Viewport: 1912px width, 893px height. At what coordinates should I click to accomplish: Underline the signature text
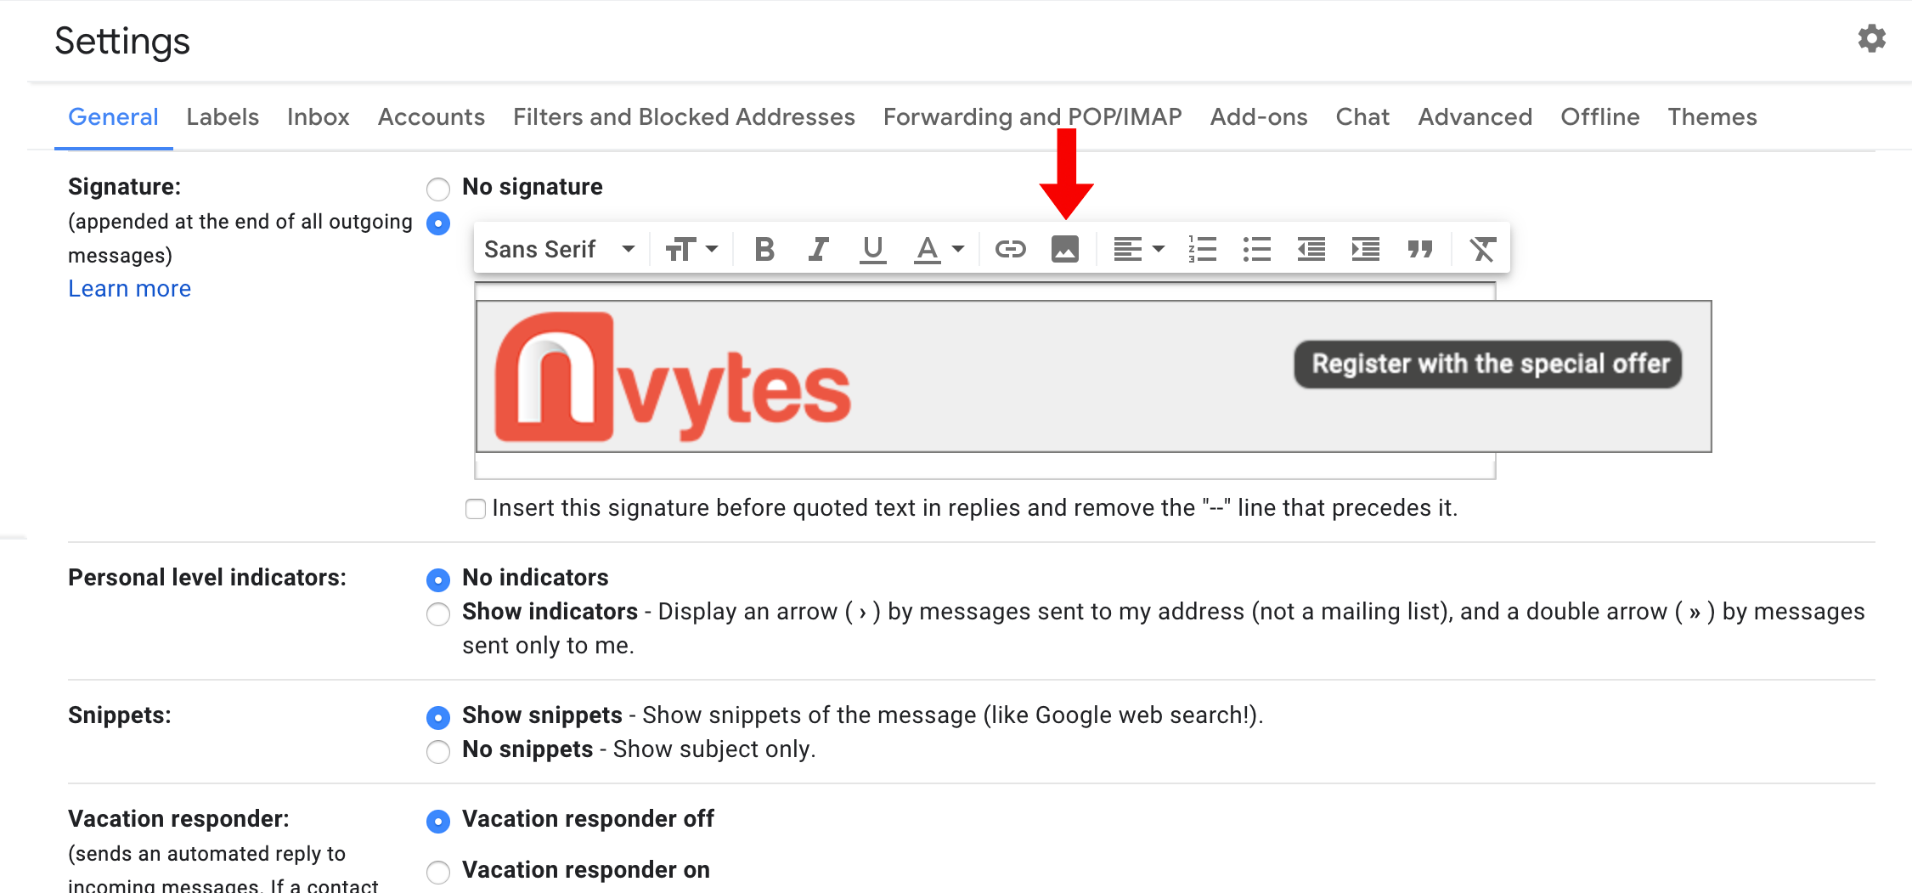[872, 249]
